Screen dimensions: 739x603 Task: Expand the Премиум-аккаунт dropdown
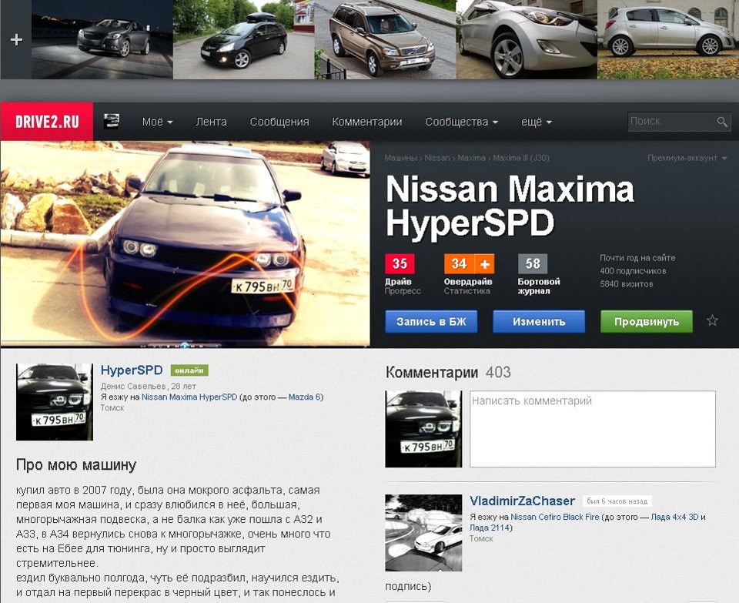point(680,157)
